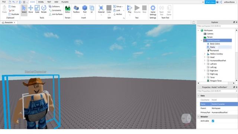Pick the Rotate tool
The width and height of the screenshot is (238, 134).
point(44,9)
